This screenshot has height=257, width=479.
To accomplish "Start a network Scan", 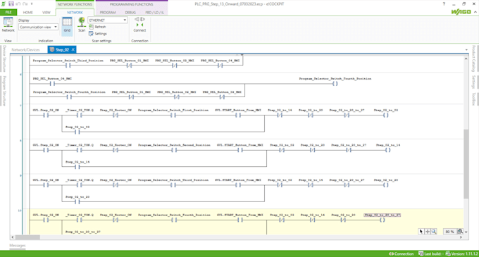I will [x=82, y=25].
